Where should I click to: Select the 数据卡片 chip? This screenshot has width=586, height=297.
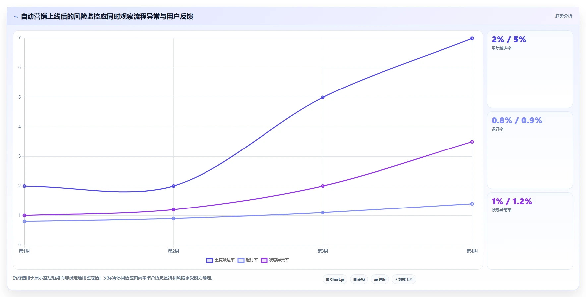tap(404, 279)
